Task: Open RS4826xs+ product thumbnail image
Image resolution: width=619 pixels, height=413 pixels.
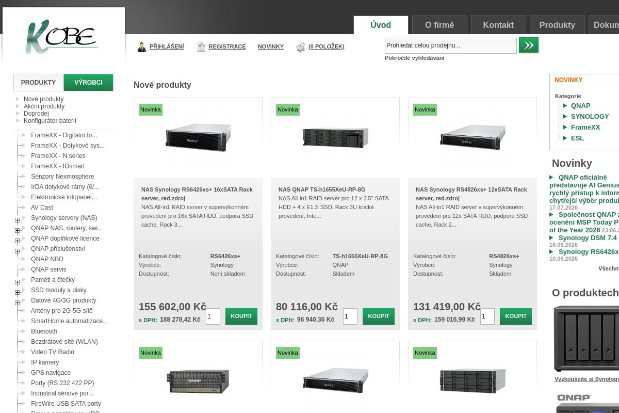Action: (x=473, y=137)
